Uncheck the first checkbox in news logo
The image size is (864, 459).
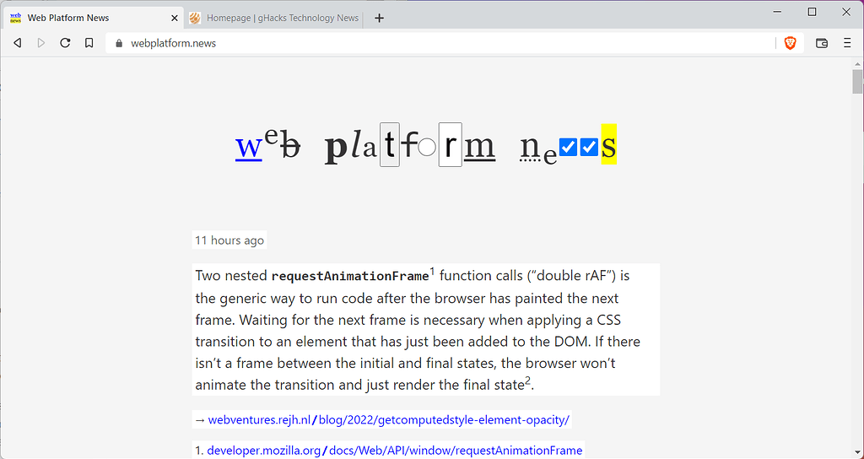(568, 147)
